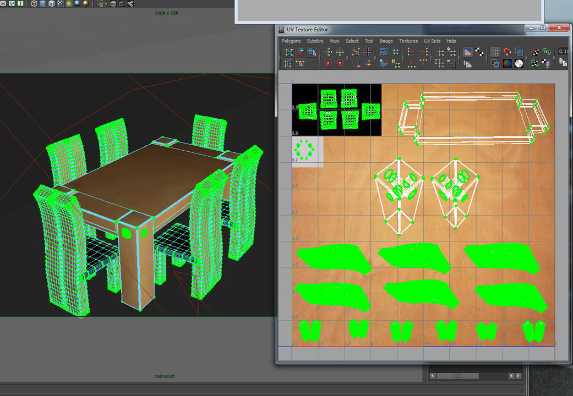The height and width of the screenshot is (396, 573).
Task: Open the Subdivs menu
Action: (315, 41)
